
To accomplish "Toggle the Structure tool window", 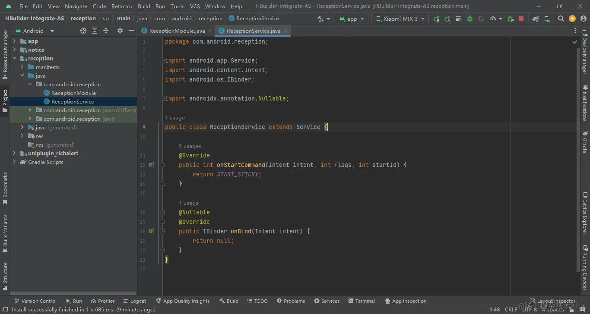I will click(5, 276).
